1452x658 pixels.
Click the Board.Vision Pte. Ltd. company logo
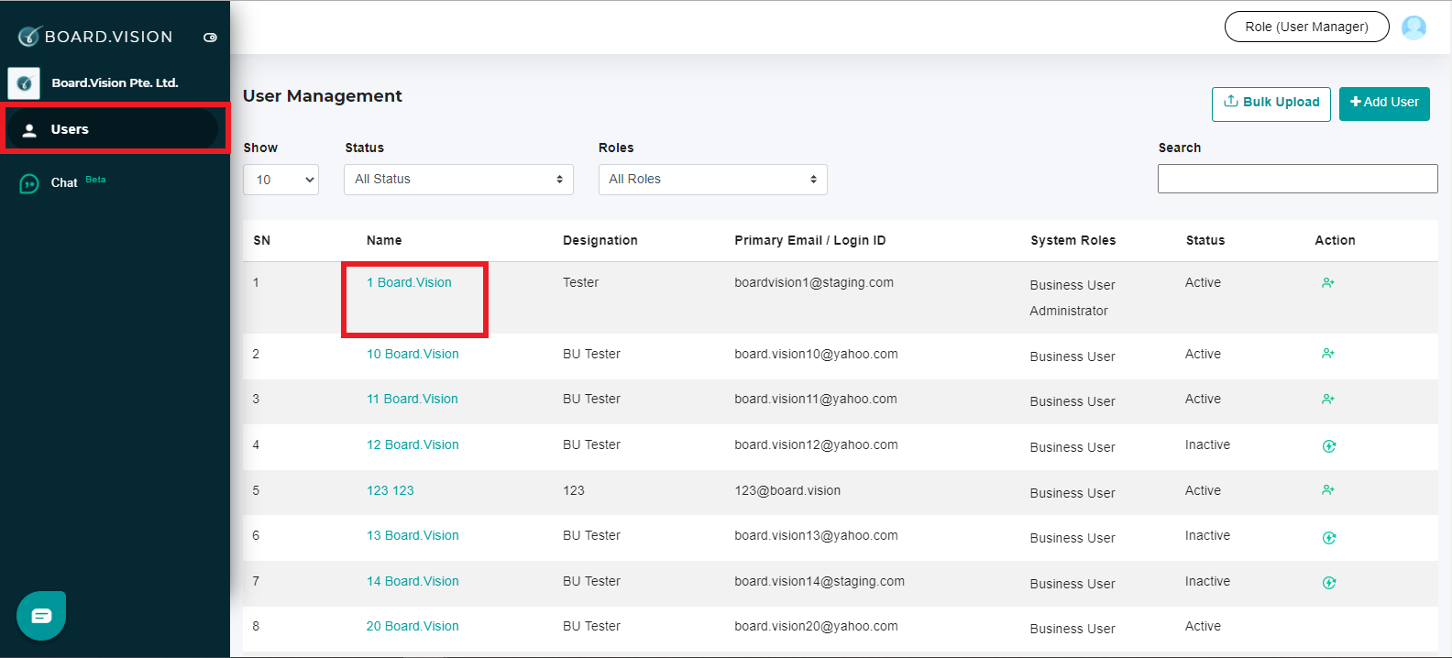click(24, 83)
